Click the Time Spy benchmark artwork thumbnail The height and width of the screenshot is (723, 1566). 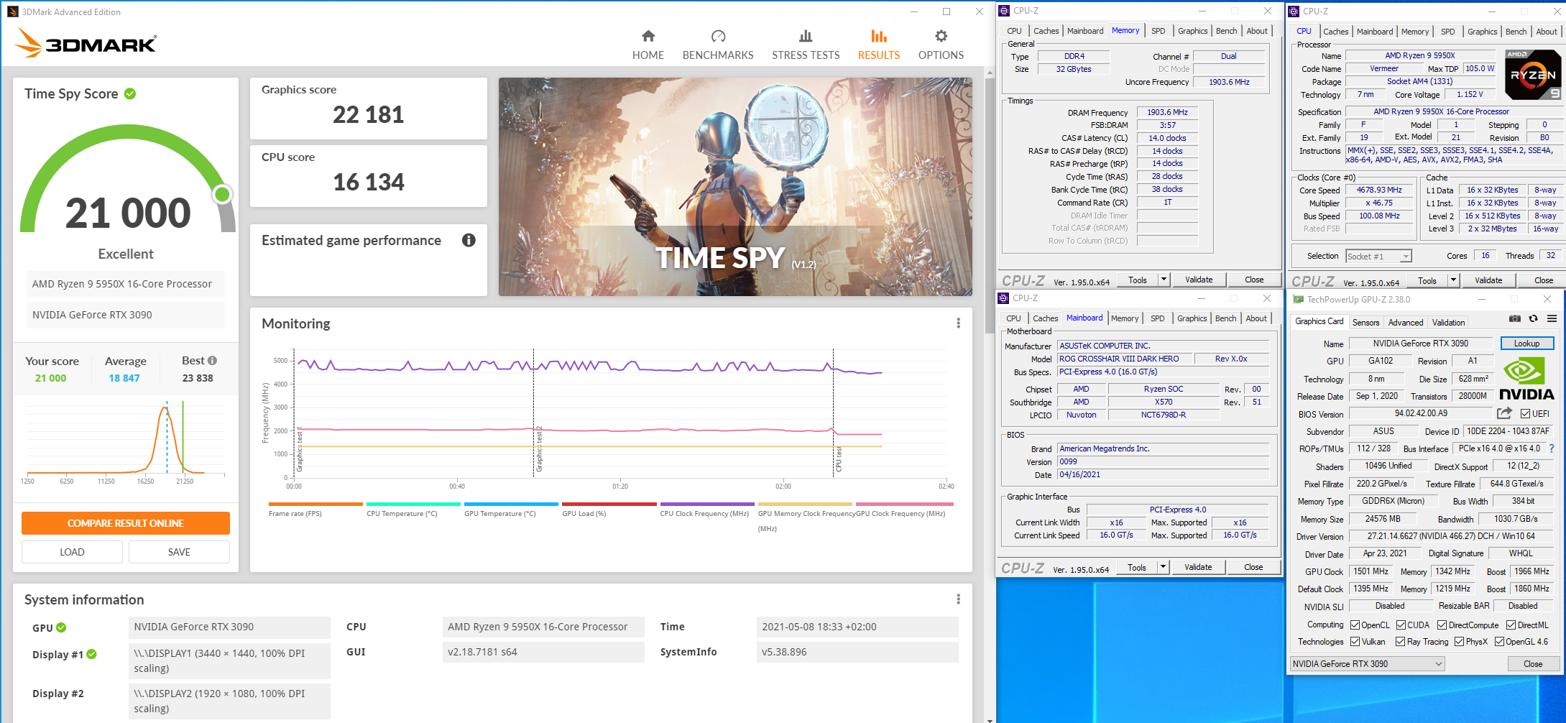coord(735,187)
